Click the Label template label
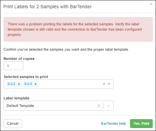The width and height of the screenshot is (156, 131). tap(16, 98)
